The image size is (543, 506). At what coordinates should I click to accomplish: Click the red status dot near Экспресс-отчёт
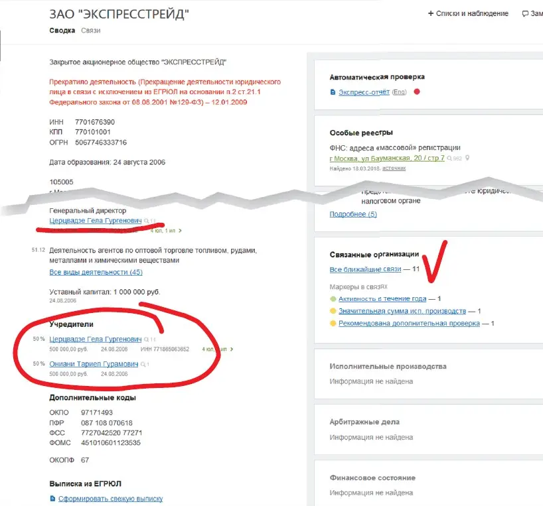[x=417, y=92]
